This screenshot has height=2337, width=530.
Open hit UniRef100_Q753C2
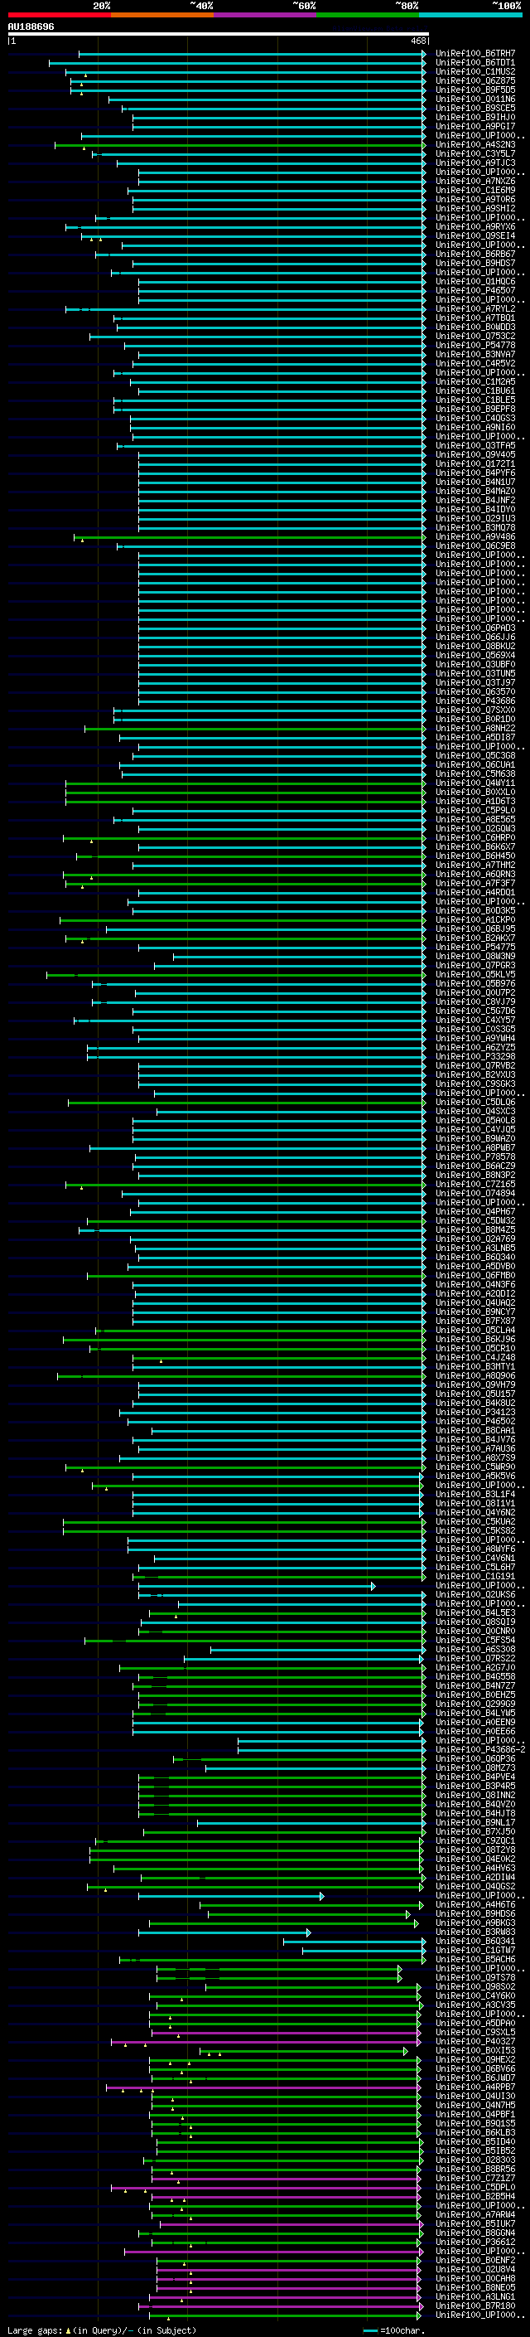[x=475, y=336]
